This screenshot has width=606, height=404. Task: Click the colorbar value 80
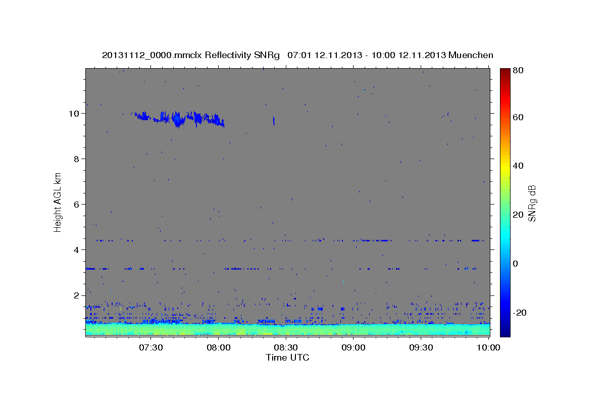pos(518,70)
